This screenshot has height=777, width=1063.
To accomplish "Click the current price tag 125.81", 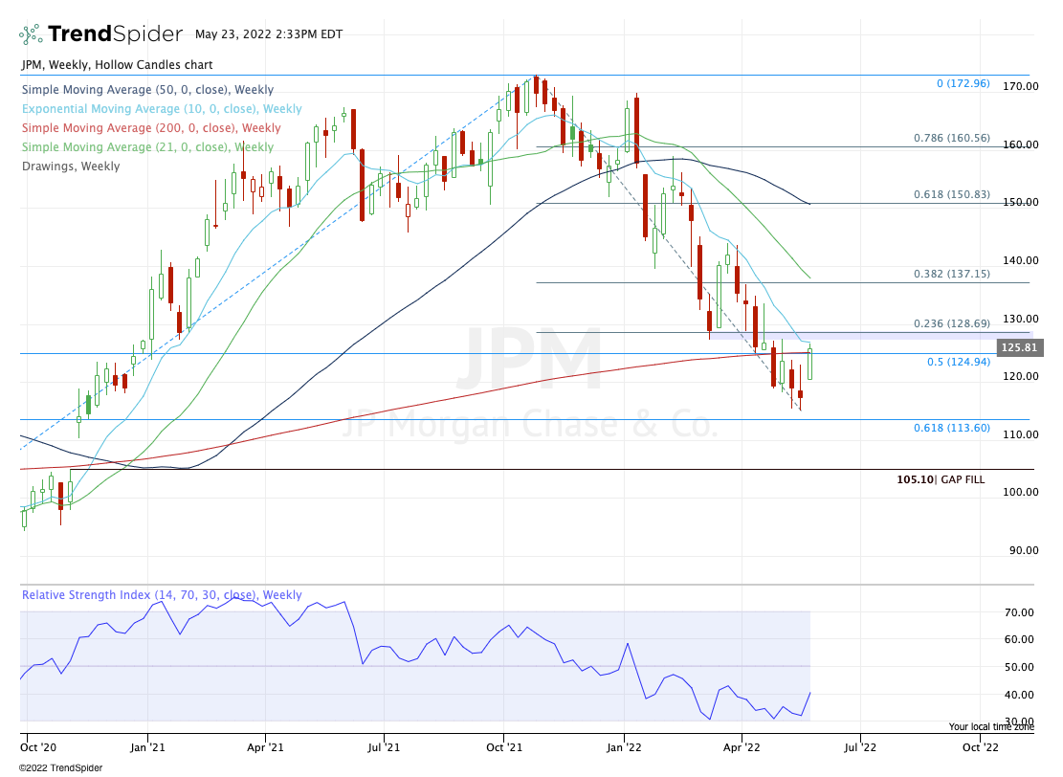I will coord(1020,347).
